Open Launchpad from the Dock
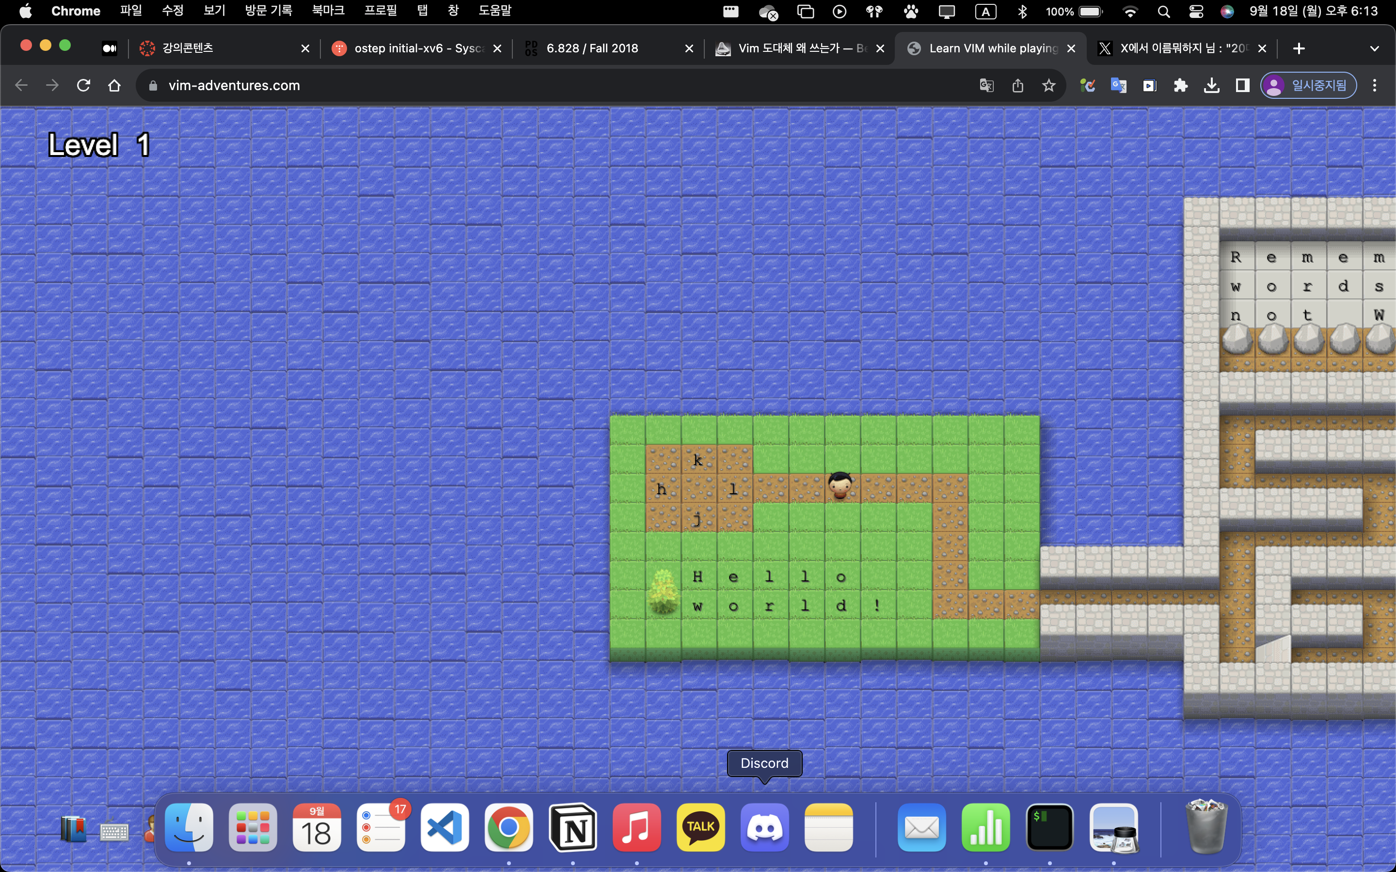 [x=253, y=827]
